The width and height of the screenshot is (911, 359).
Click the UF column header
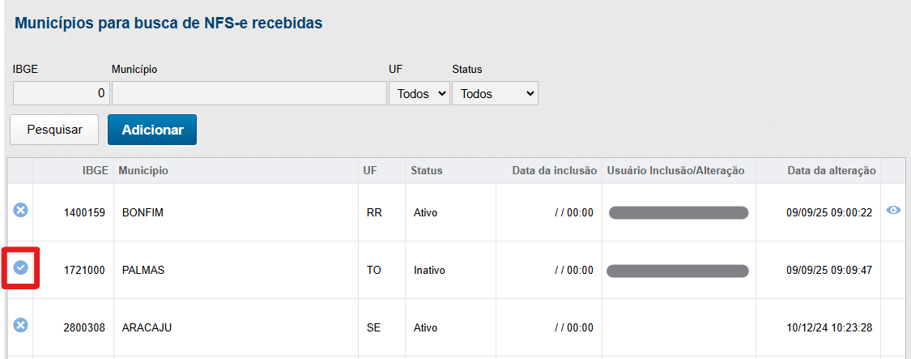coord(370,170)
